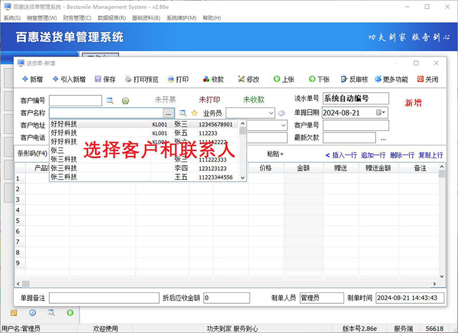
Task: Click the 客户编号 input field
Action: coord(76,101)
